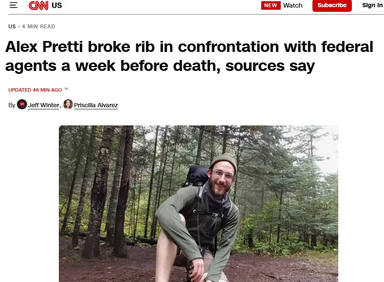Viewport: 384px width, 282px height.
Task: Click the word By before the authors
Action: click(12, 105)
